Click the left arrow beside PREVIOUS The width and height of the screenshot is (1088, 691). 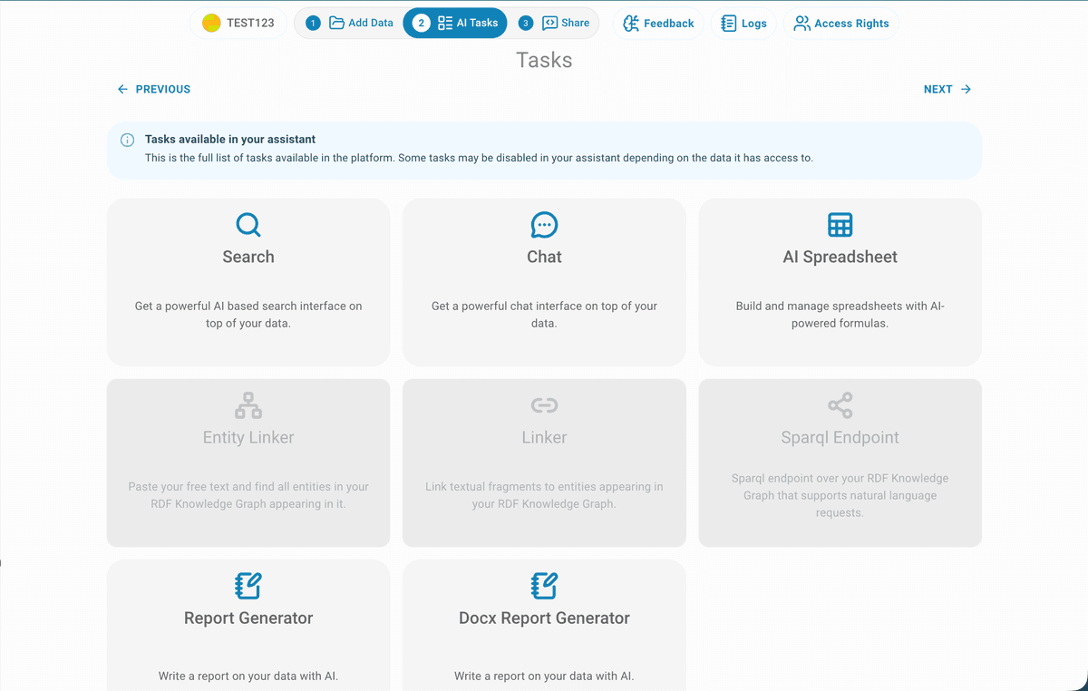coord(122,89)
